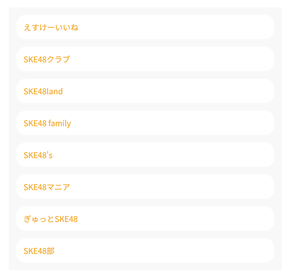Viewport: 290px width, 276px height.
Task: Tap the SKE48land text label
Action: [x=43, y=92]
